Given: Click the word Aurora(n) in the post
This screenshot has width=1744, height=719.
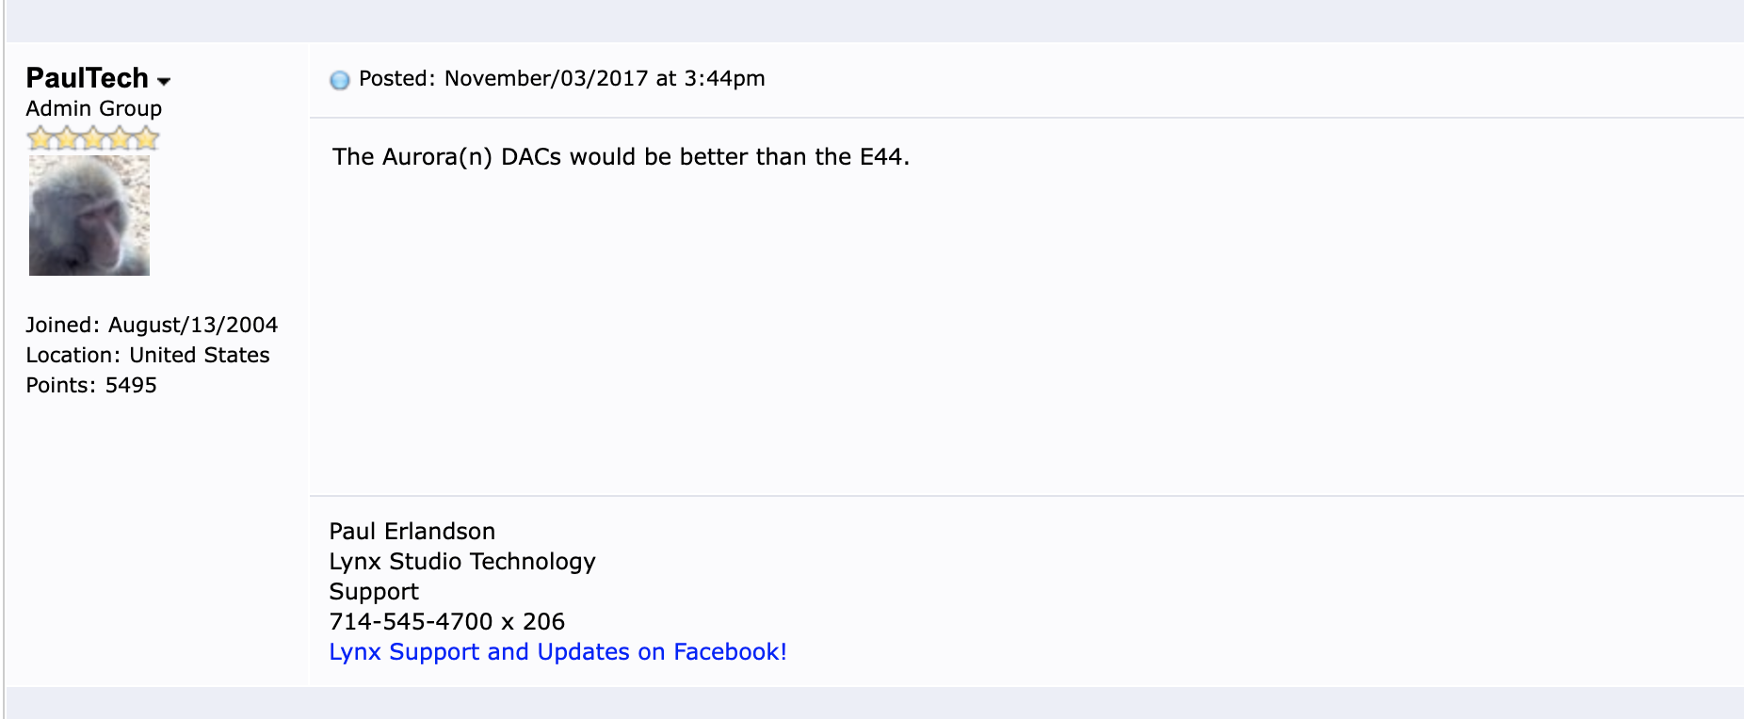Looking at the screenshot, I should (x=437, y=156).
